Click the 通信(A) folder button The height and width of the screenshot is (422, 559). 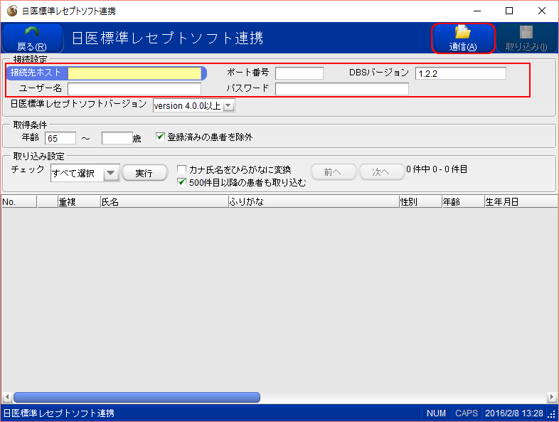[x=463, y=38]
